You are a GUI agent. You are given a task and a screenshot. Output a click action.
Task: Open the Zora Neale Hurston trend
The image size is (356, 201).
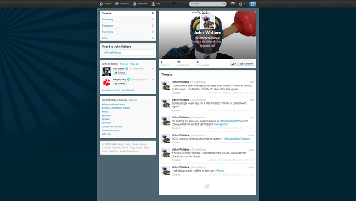(112, 127)
